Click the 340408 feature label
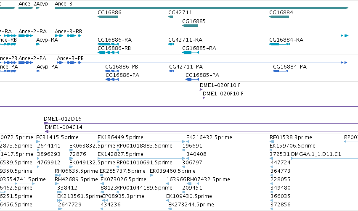This screenshot has width=358, height=211. coord(196,154)
